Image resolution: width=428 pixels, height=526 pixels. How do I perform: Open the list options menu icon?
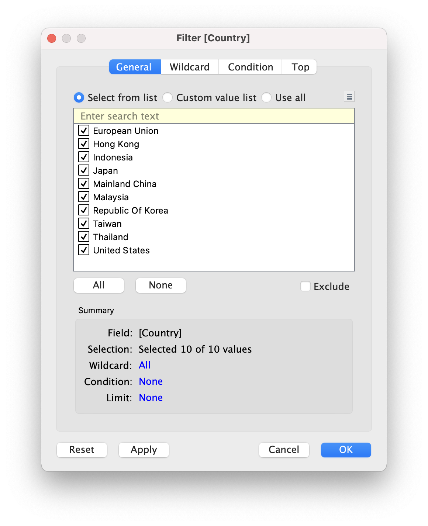point(349,97)
